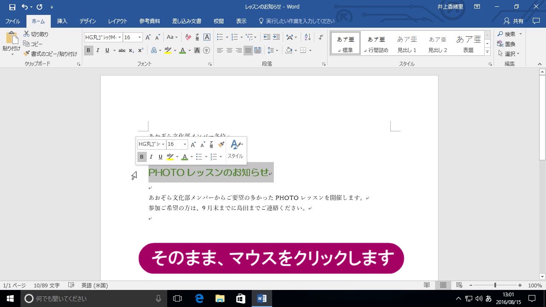Undo the last action in the title bar
This screenshot has height=307, width=546.
click(25, 7)
